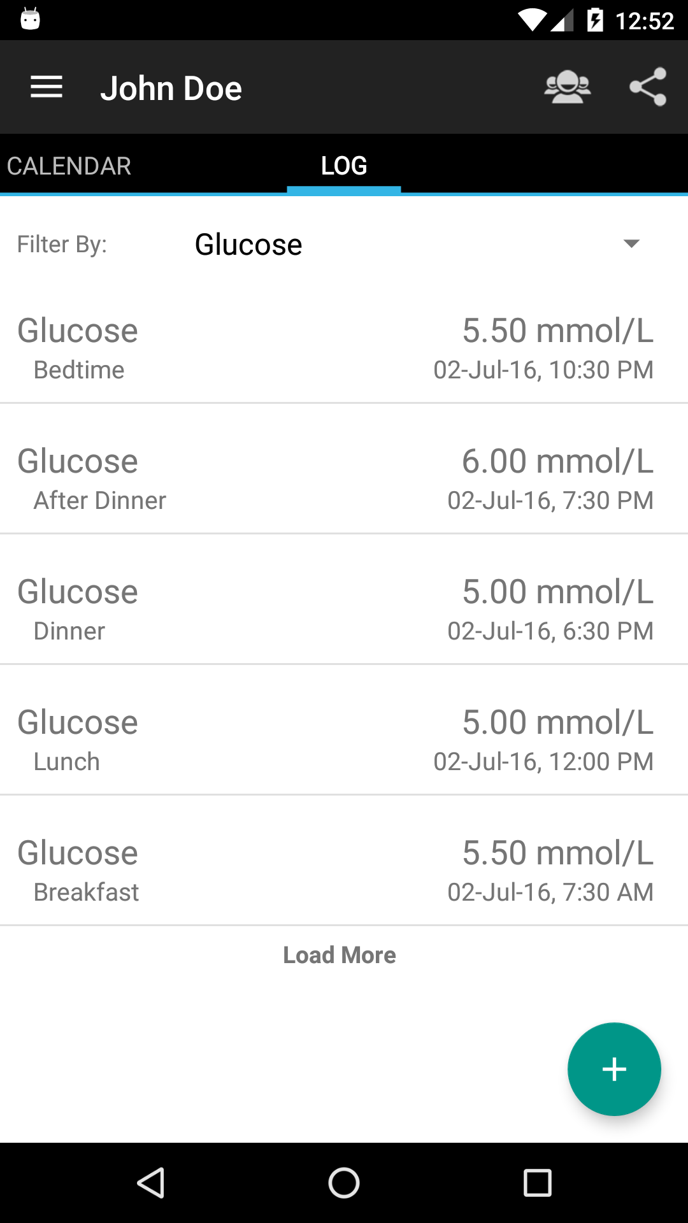Tap the care team group icon
This screenshot has width=688, height=1223.
tap(567, 87)
